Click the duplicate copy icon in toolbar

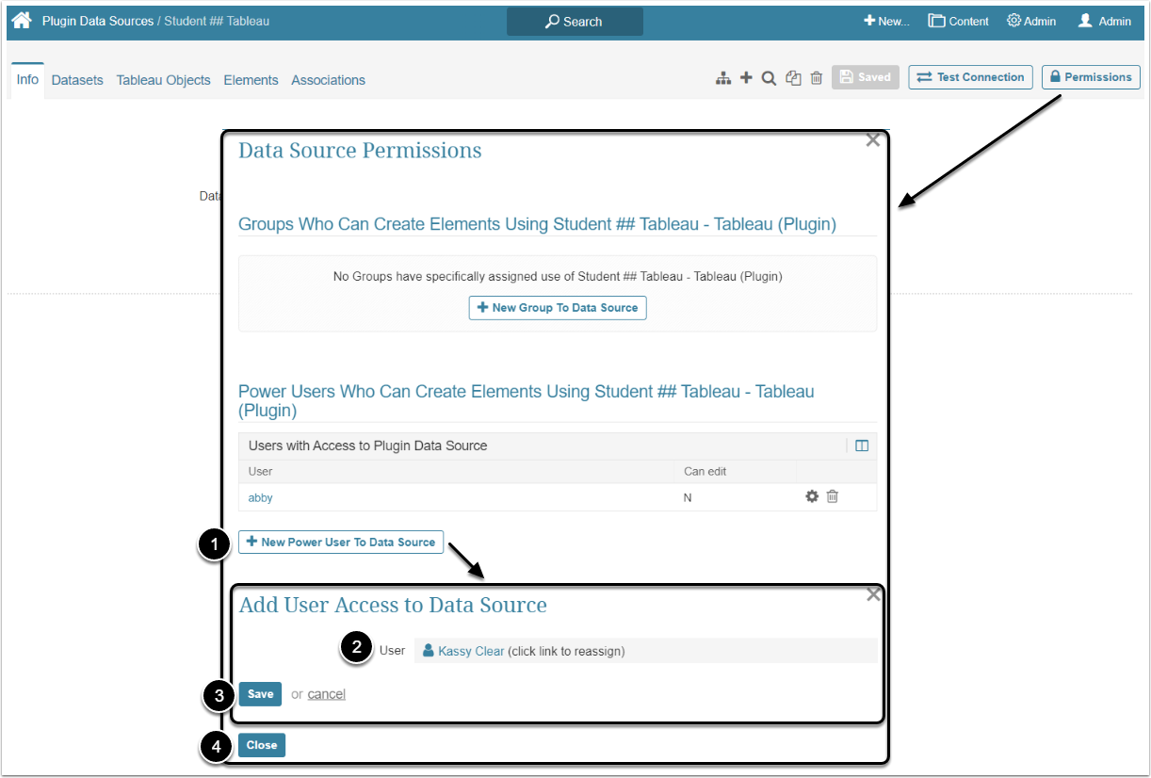pos(793,78)
